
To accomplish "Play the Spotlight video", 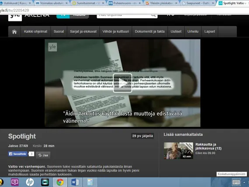I will point(122,83).
